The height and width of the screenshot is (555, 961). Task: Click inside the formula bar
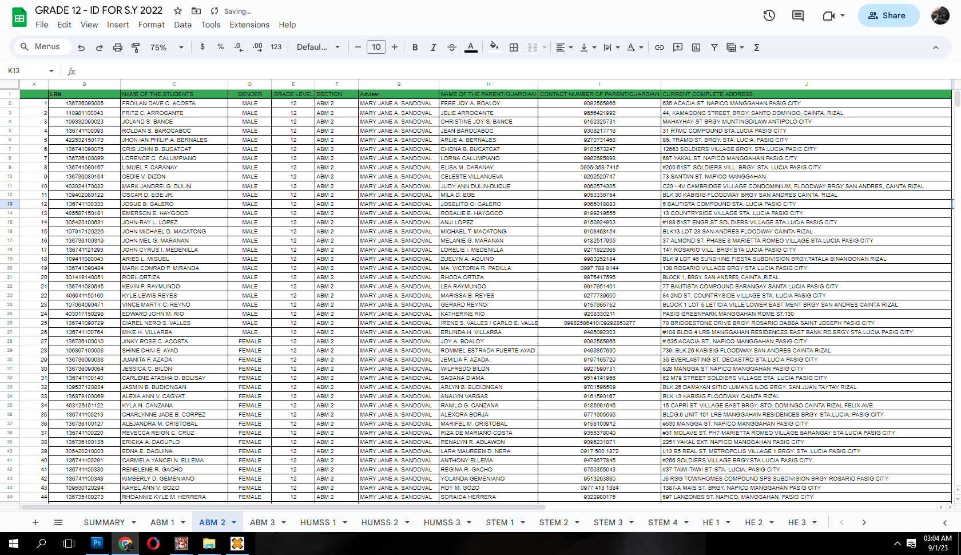click(229, 71)
